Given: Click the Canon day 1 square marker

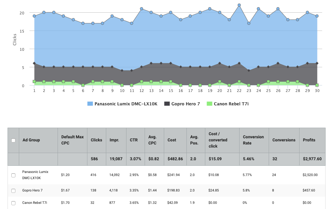Looking at the screenshot, I should [34, 81].
